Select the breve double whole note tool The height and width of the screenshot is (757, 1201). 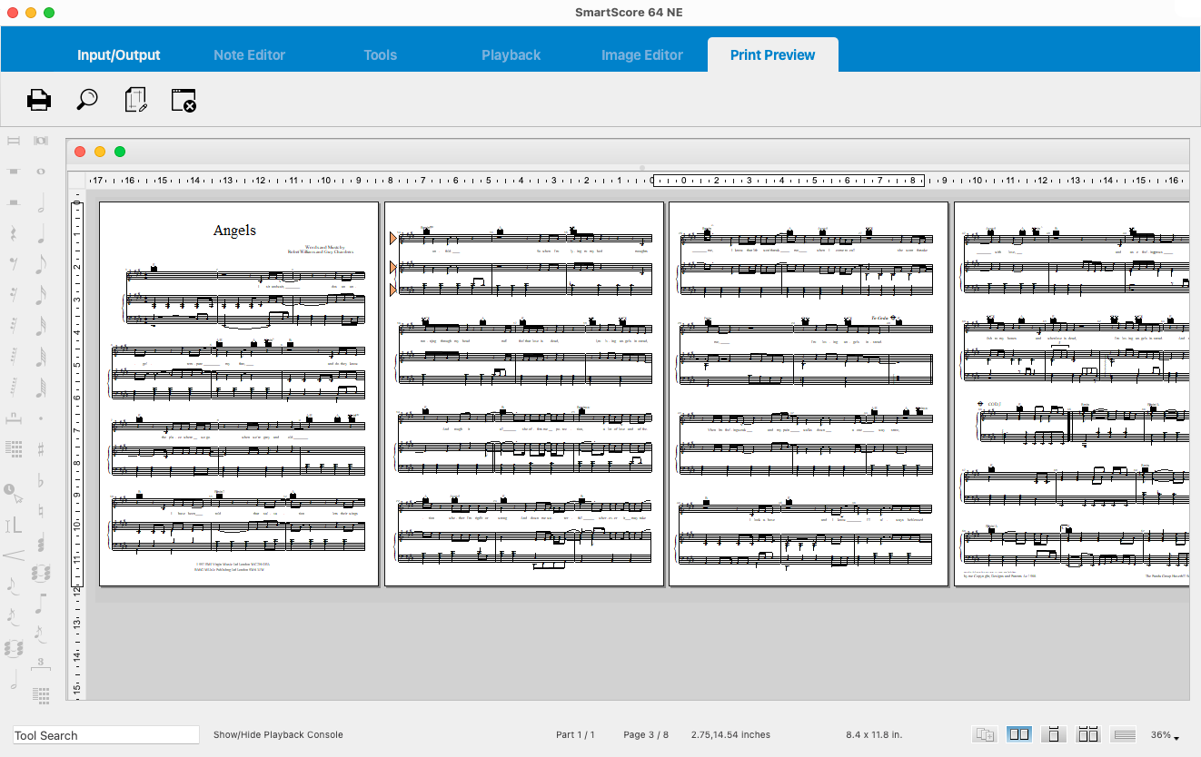41,141
